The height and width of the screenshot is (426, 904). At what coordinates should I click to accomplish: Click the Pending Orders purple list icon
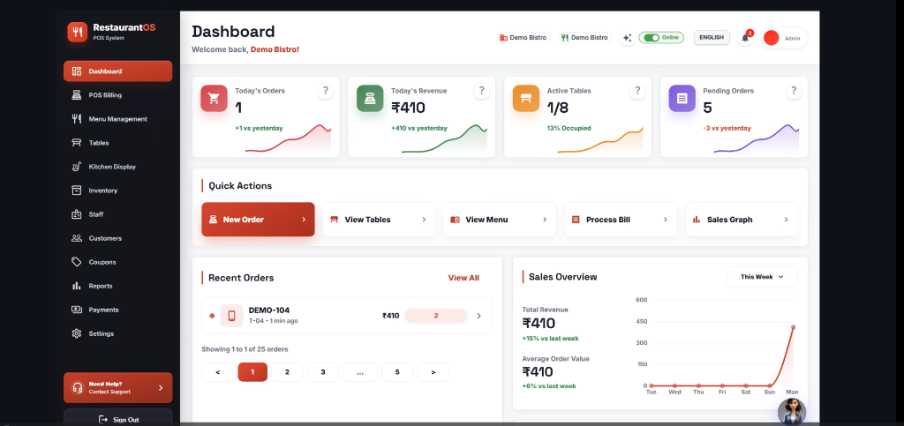pos(682,99)
